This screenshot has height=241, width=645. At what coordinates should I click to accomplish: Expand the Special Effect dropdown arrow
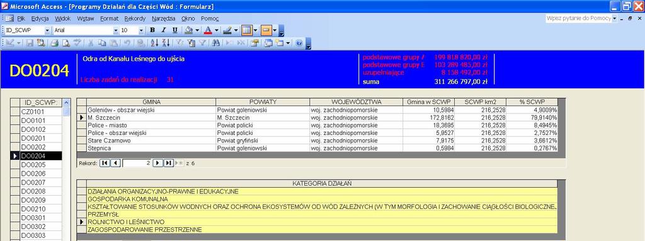coord(275,30)
